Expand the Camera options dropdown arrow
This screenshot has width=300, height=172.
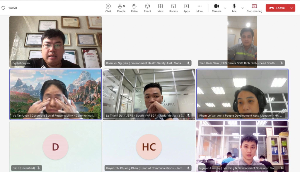coord(225,8)
